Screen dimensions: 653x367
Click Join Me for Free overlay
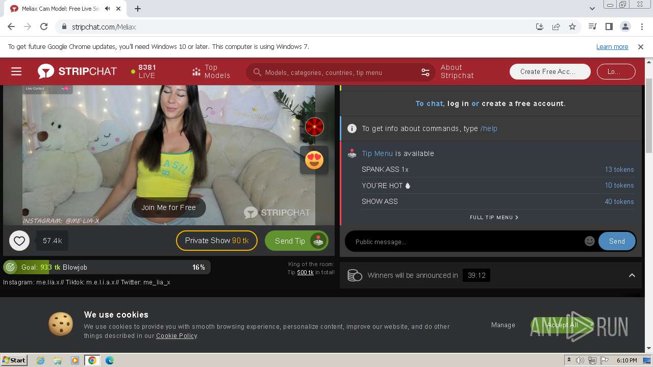tap(168, 207)
